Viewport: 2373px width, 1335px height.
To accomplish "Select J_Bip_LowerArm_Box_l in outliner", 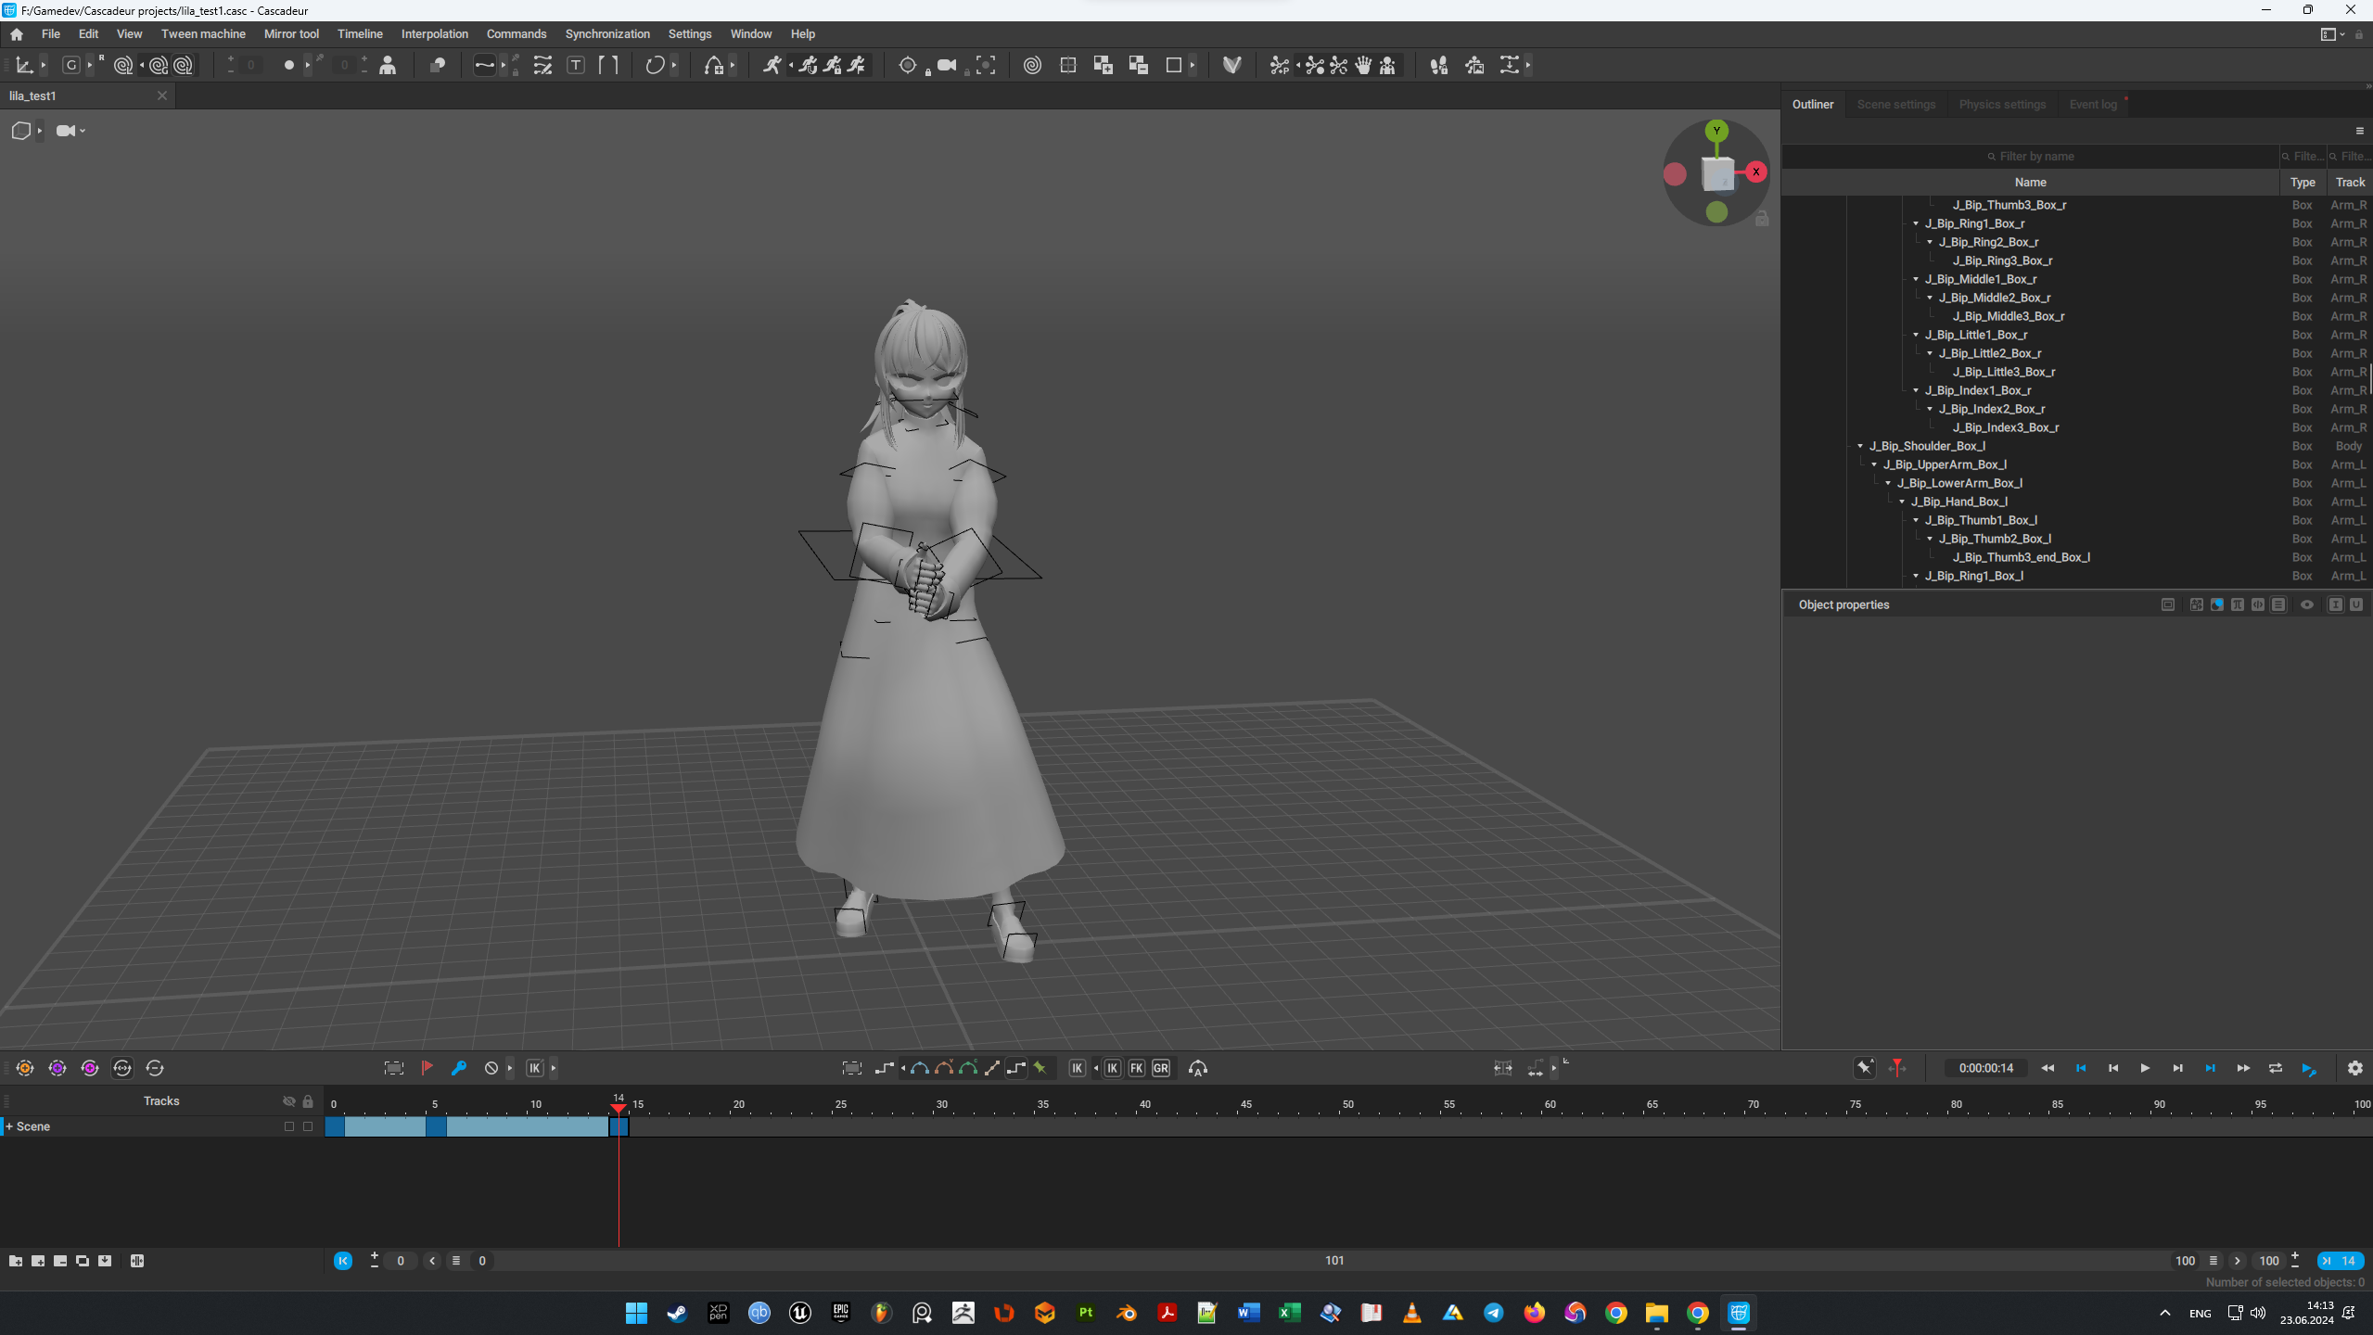I will click(x=1959, y=483).
